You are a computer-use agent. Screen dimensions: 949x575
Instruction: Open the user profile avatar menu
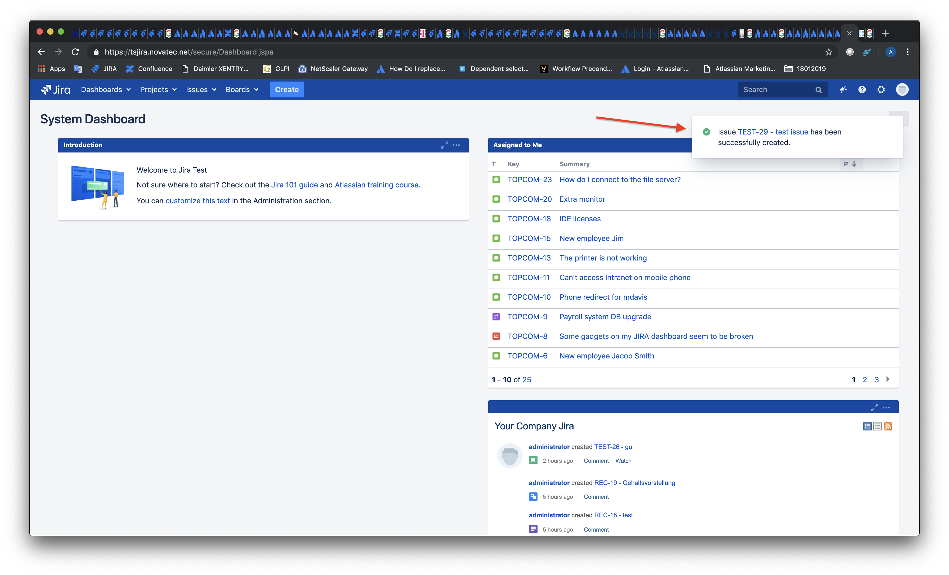pos(902,89)
